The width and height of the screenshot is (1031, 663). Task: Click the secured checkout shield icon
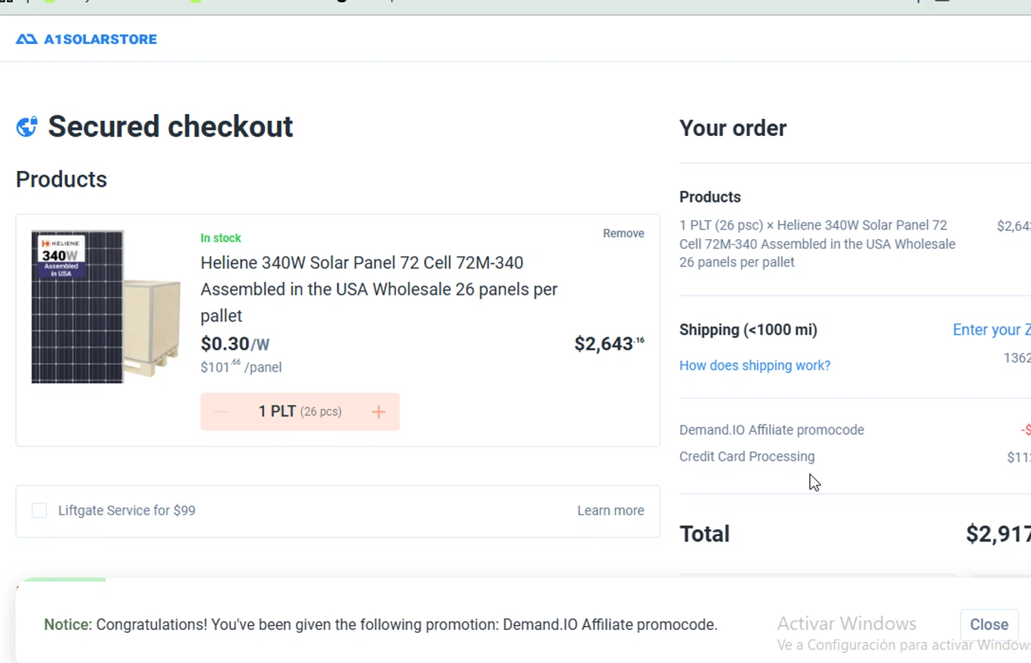27,126
